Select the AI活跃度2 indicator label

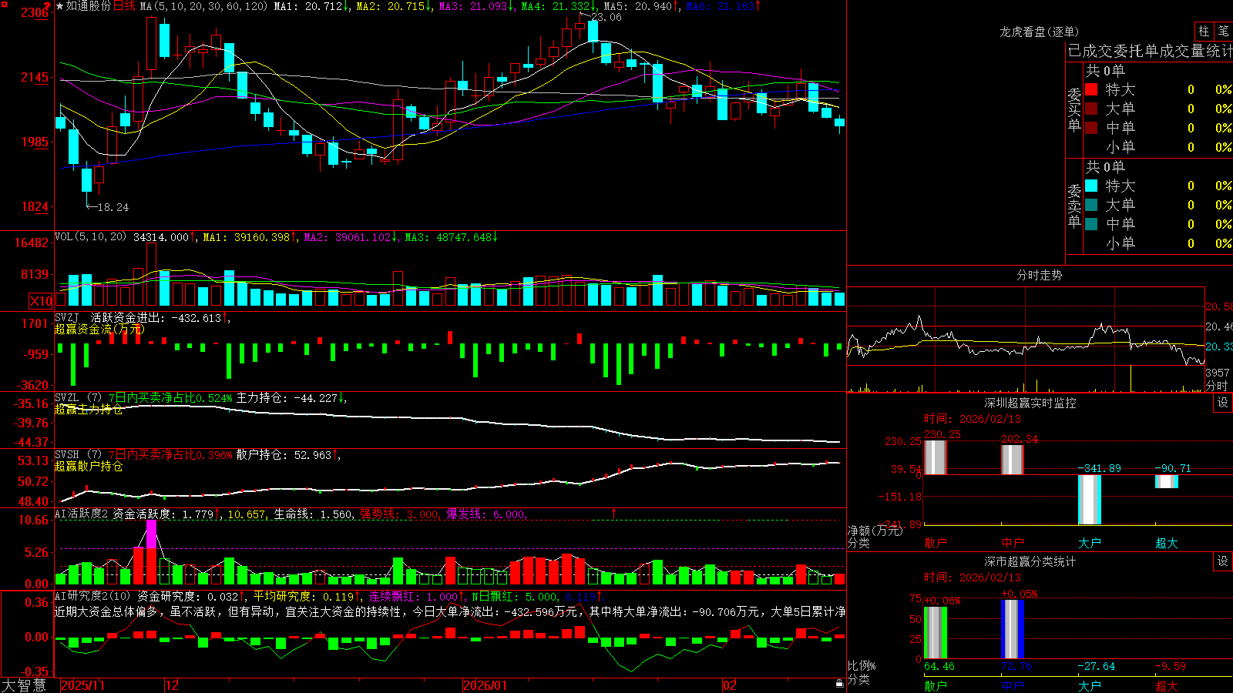(x=81, y=514)
